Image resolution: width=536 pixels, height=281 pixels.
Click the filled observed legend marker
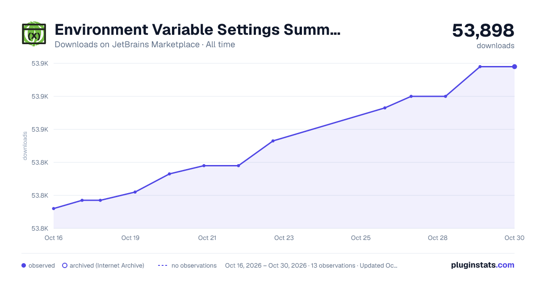coord(24,265)
